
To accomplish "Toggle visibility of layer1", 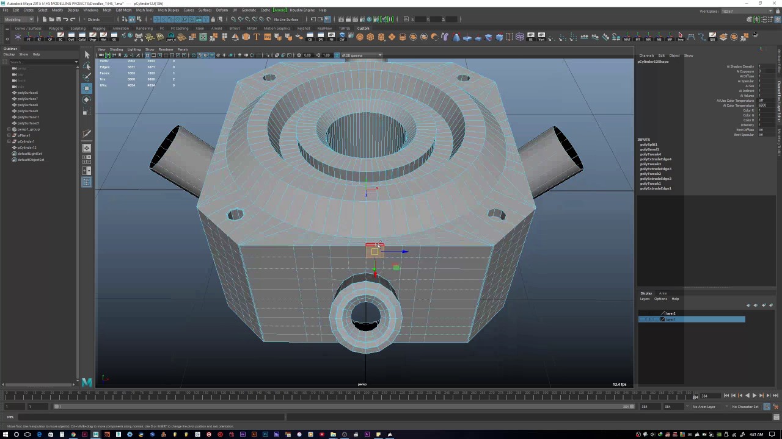I will [642, 319].
